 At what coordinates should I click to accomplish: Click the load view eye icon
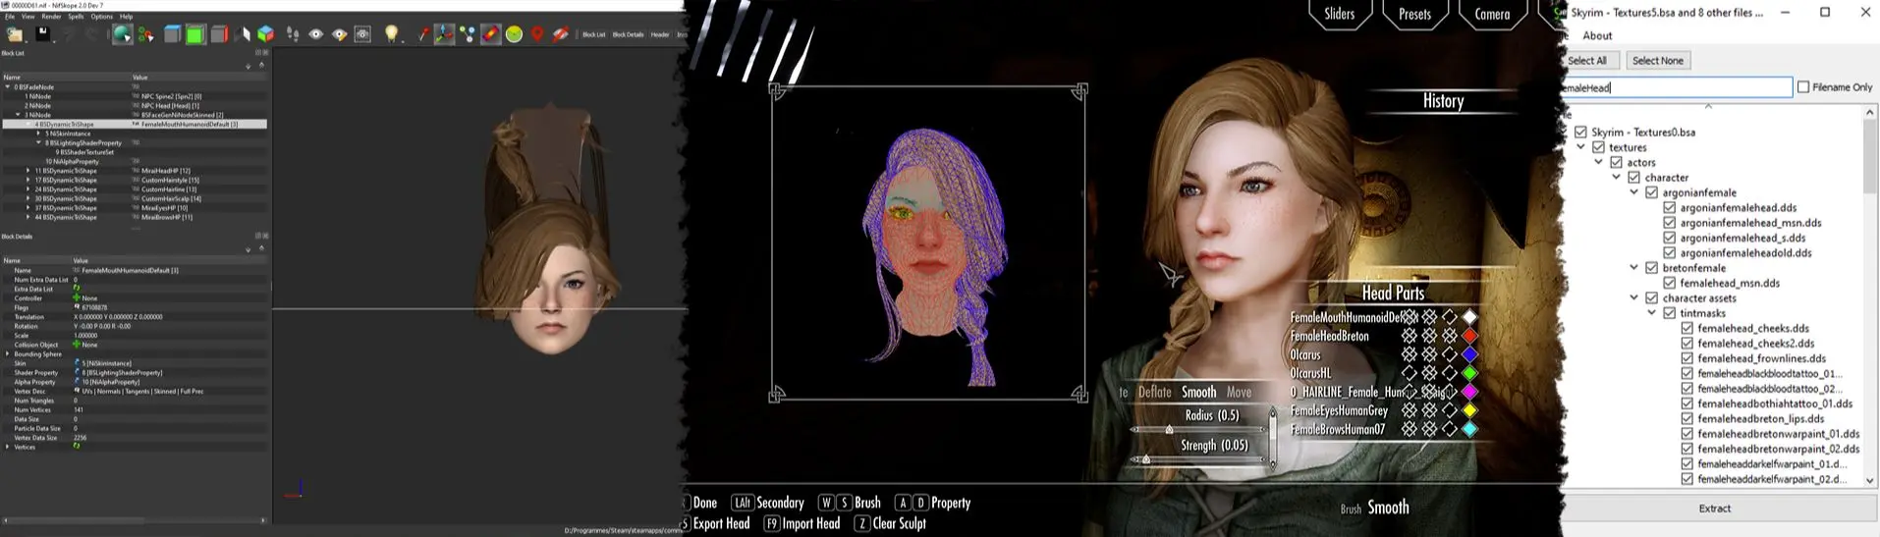[315, 34]
